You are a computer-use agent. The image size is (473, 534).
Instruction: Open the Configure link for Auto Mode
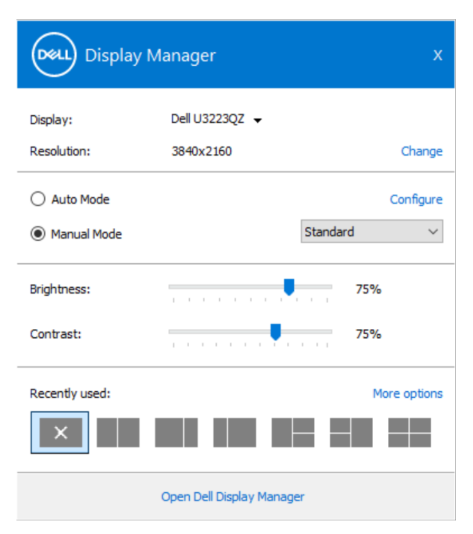point(416,200)
